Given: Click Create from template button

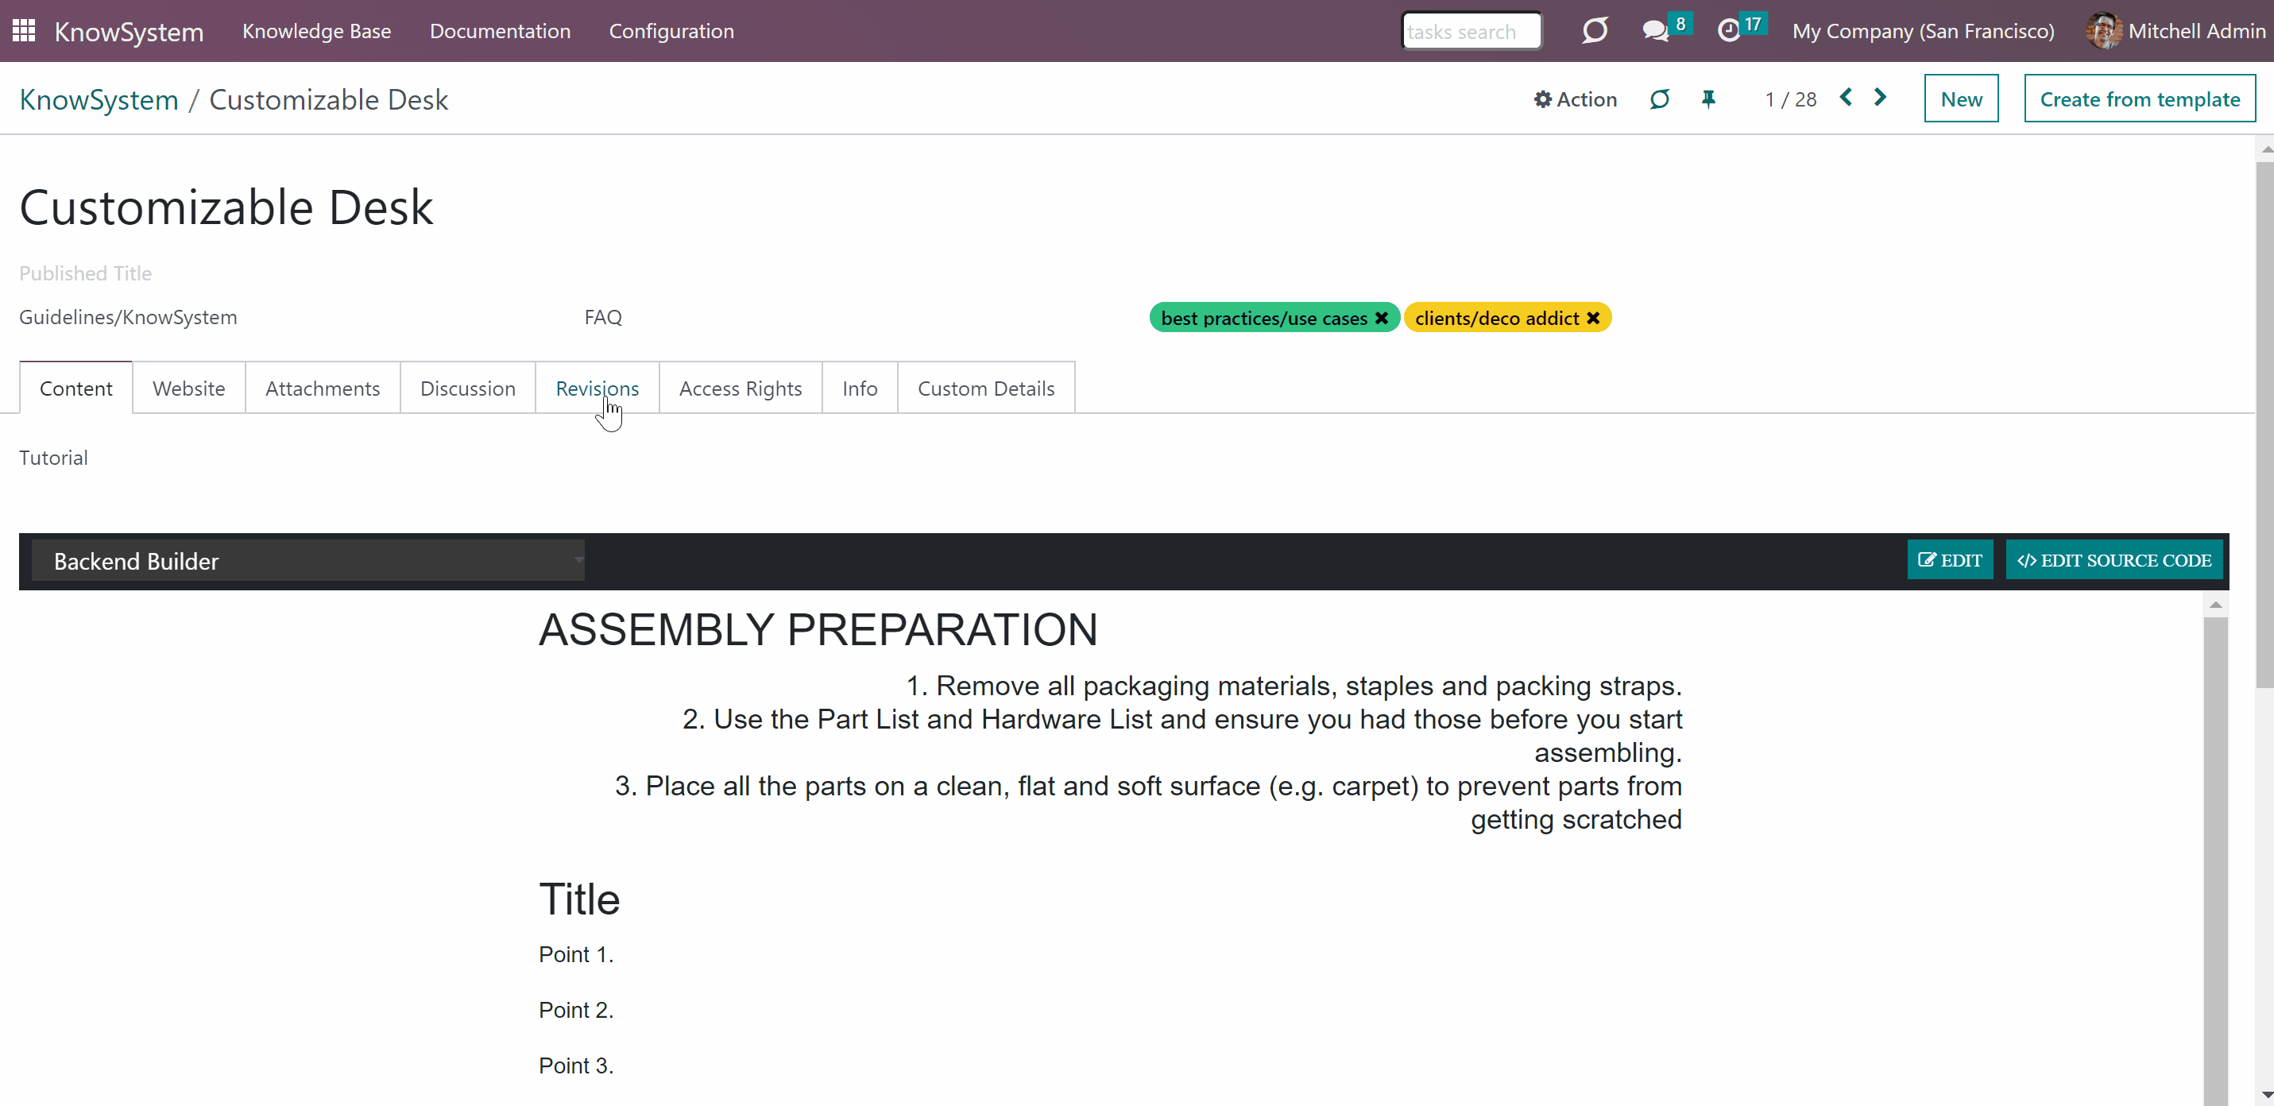Looking at the screenshot, I should pyautogui.click(x=2139, y=99).
